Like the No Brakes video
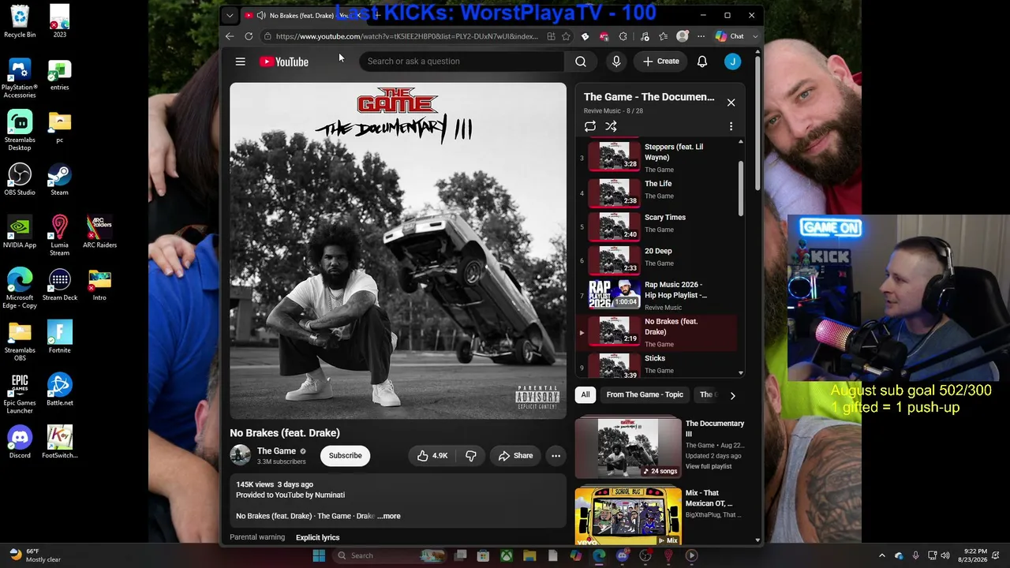Screen dimensions: 1010x568 pyautogui.click(x=432, y=455)
